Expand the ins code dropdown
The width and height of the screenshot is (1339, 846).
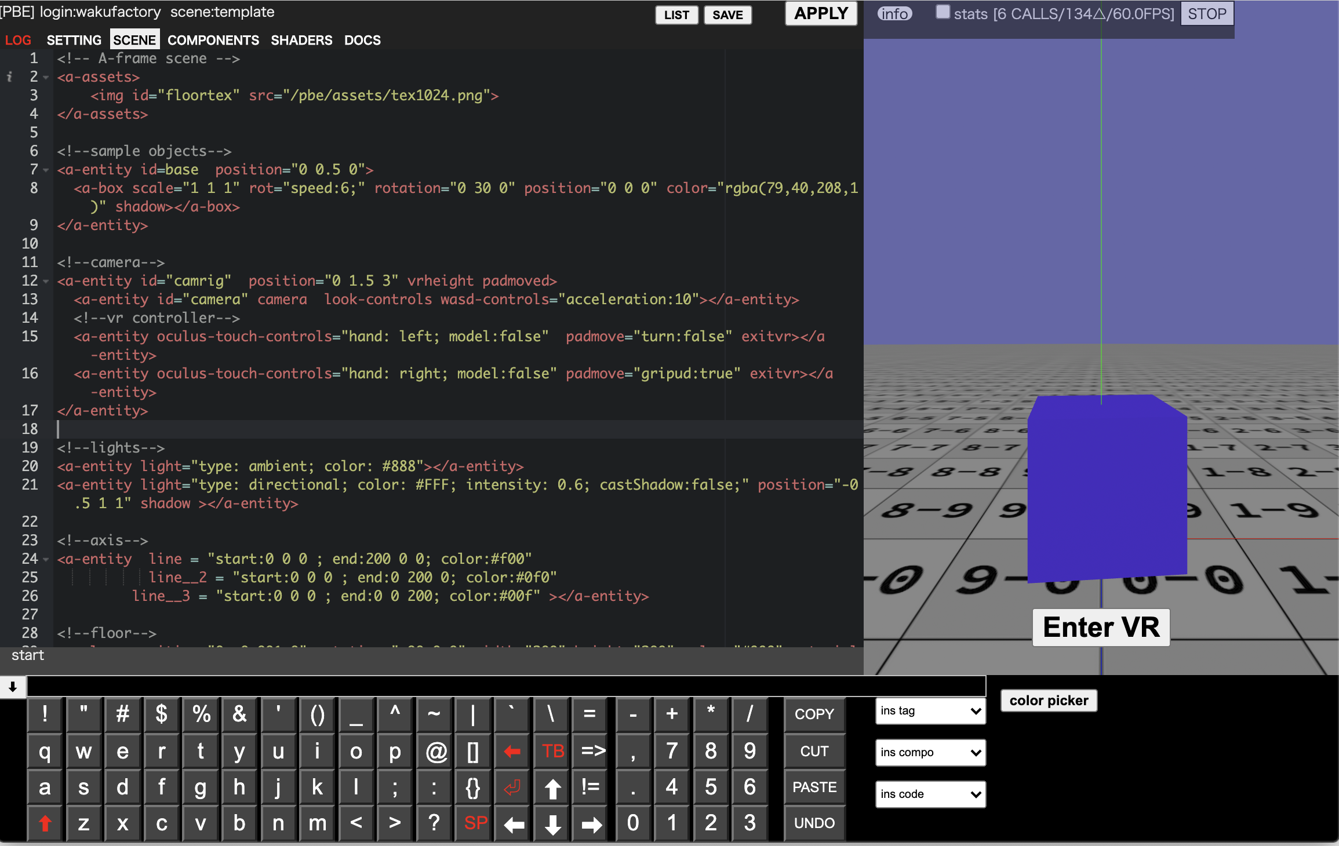(x=930, y=794)
